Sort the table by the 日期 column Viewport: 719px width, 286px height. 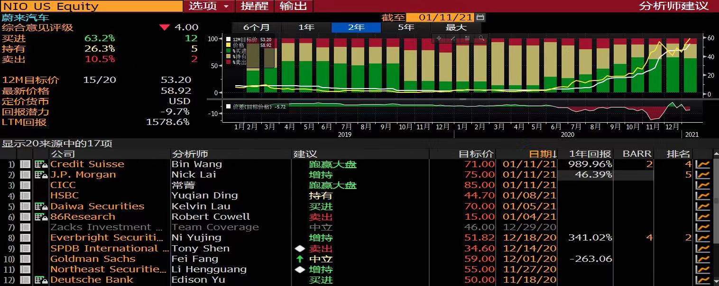543,154
